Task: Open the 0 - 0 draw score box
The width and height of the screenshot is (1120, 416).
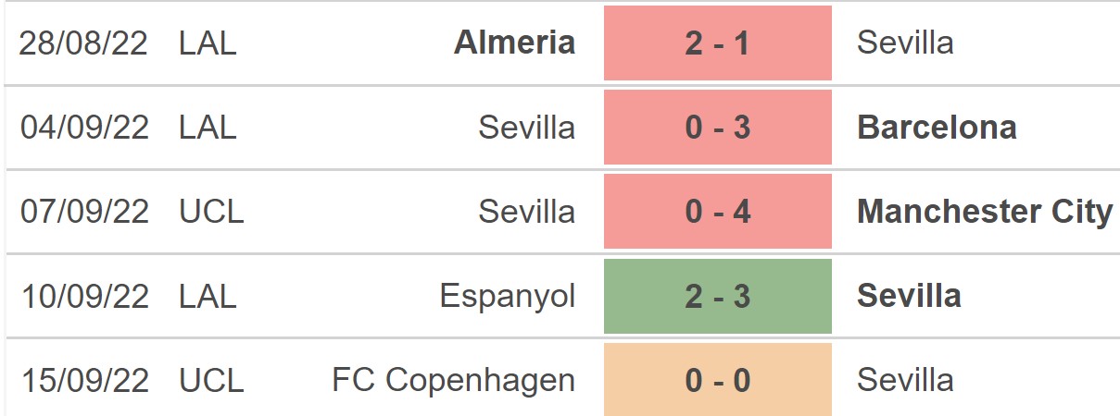Action: coord(717,380)
